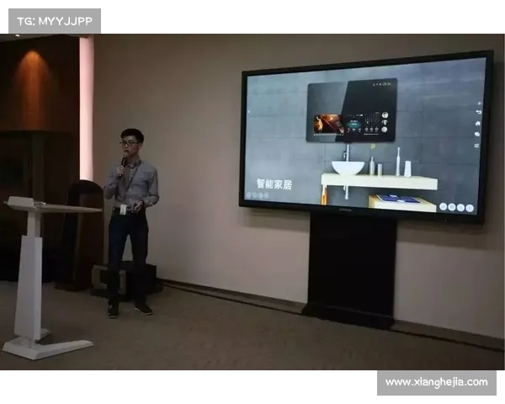Click the topmost icon on display's right edge

(478, 102)
